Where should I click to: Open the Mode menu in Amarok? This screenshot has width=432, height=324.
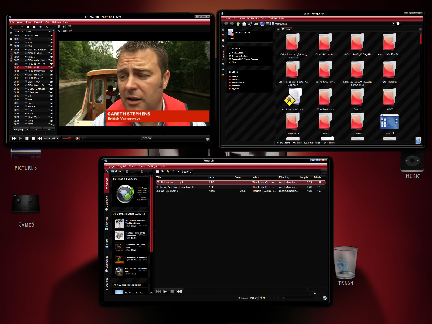click(132, 166)
